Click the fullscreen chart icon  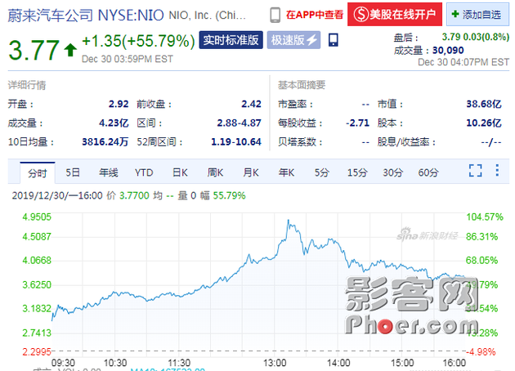(x=475, y=171)
